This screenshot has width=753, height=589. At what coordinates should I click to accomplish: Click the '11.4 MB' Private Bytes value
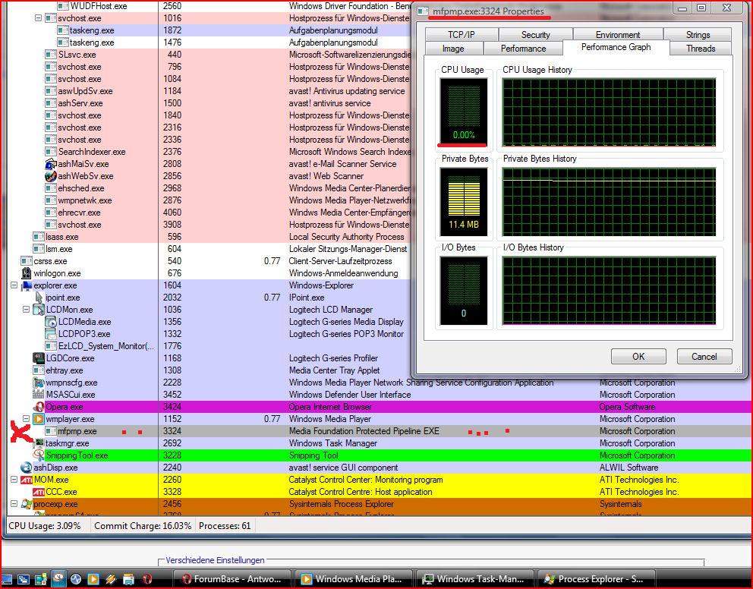pos(464,224)
